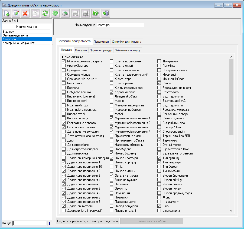Viewport: 244px width, 229px height.
Task: Select Комерційна нерухомість in the list
Action: [19, 43]
